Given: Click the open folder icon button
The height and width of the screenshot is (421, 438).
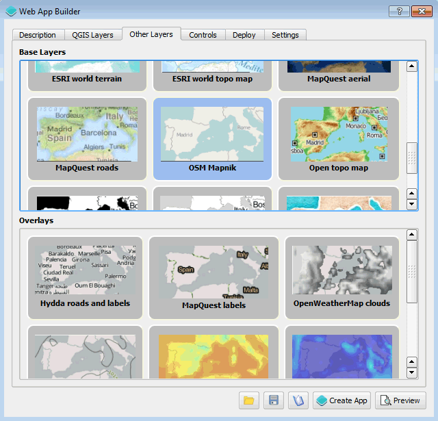Looking at the screenshot, I should [249, 400].
